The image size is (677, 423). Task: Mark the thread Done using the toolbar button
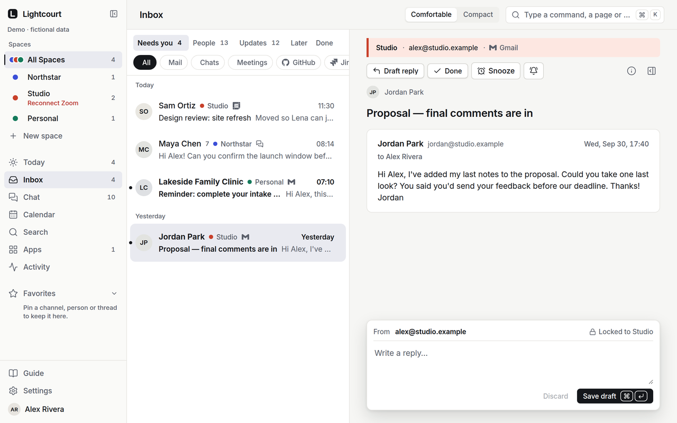coord(448,71)
